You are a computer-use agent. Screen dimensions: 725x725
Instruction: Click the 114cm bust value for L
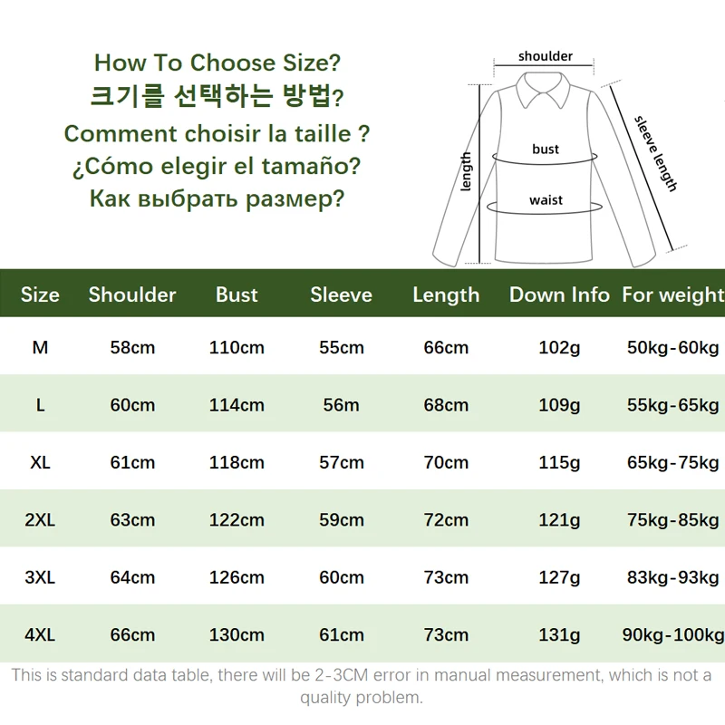(237, 405)
